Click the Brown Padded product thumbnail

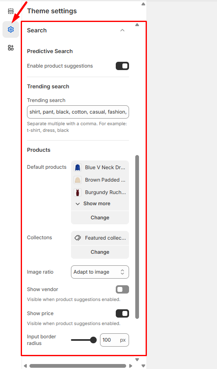coord(78,180)
